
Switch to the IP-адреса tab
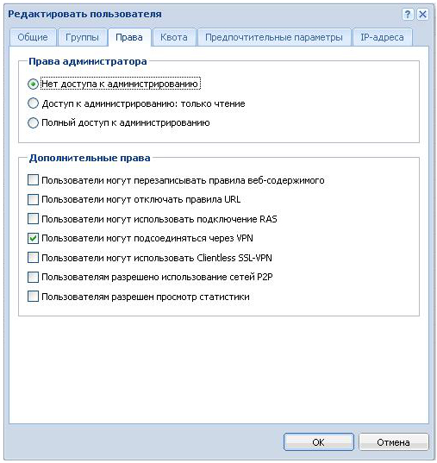(382, 37)
